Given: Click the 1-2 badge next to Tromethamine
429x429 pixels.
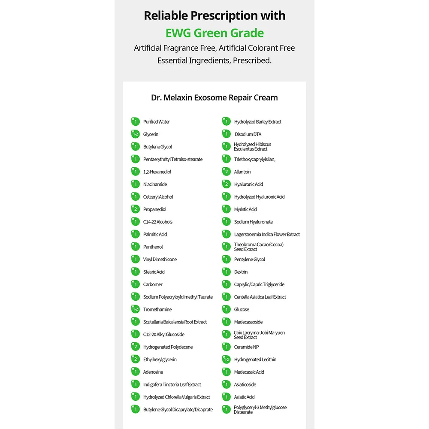Looking at the screenshot, I should (x=136, y=309).
